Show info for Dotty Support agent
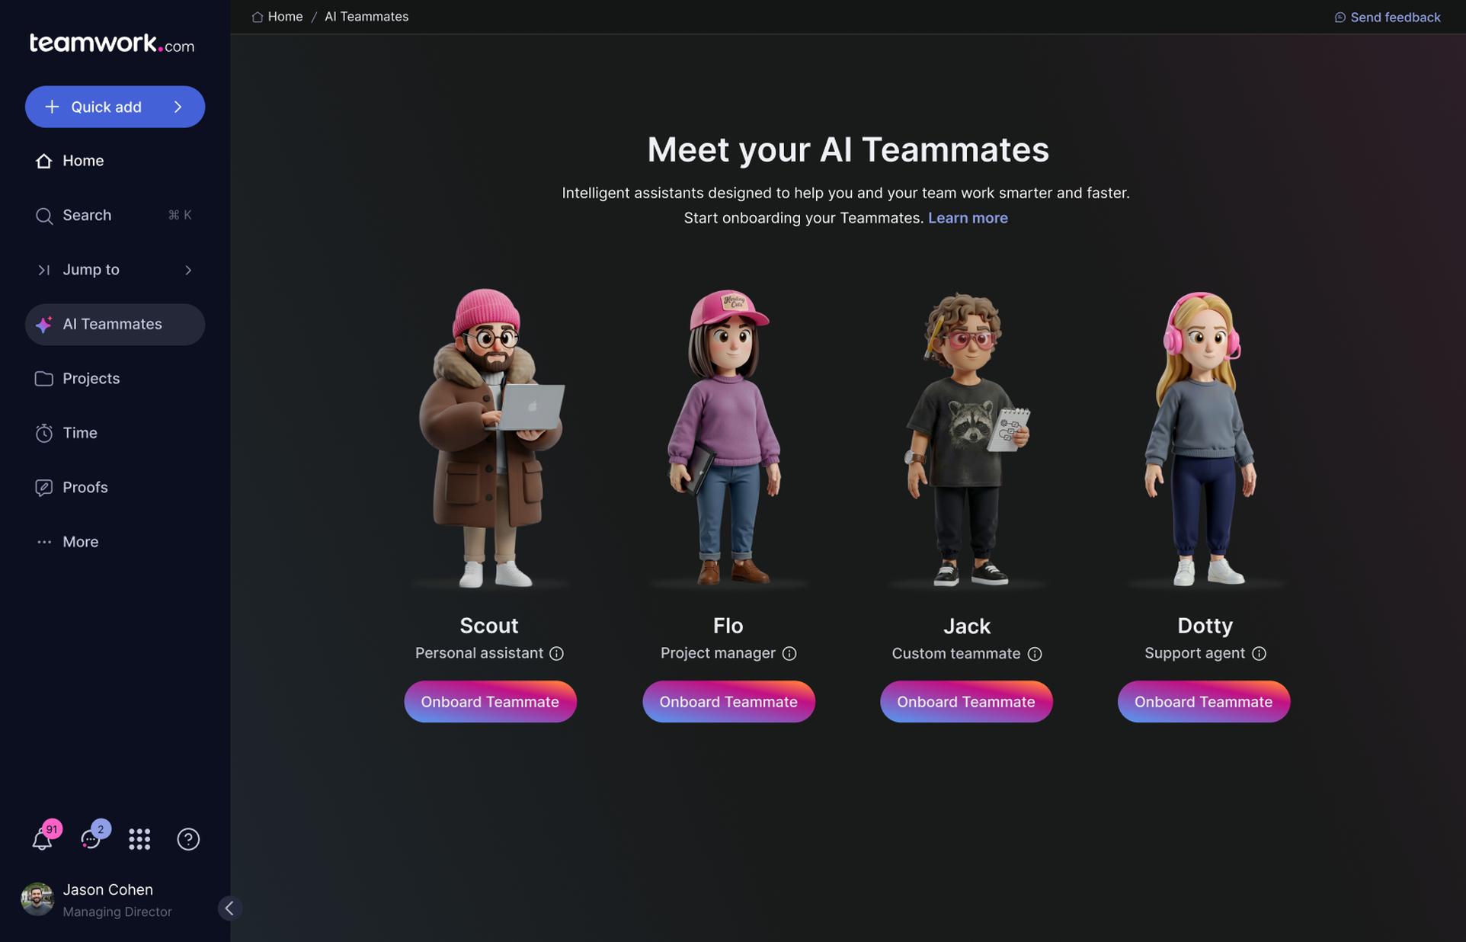This screenshot has height=942, width=1466. point(1260,654)
